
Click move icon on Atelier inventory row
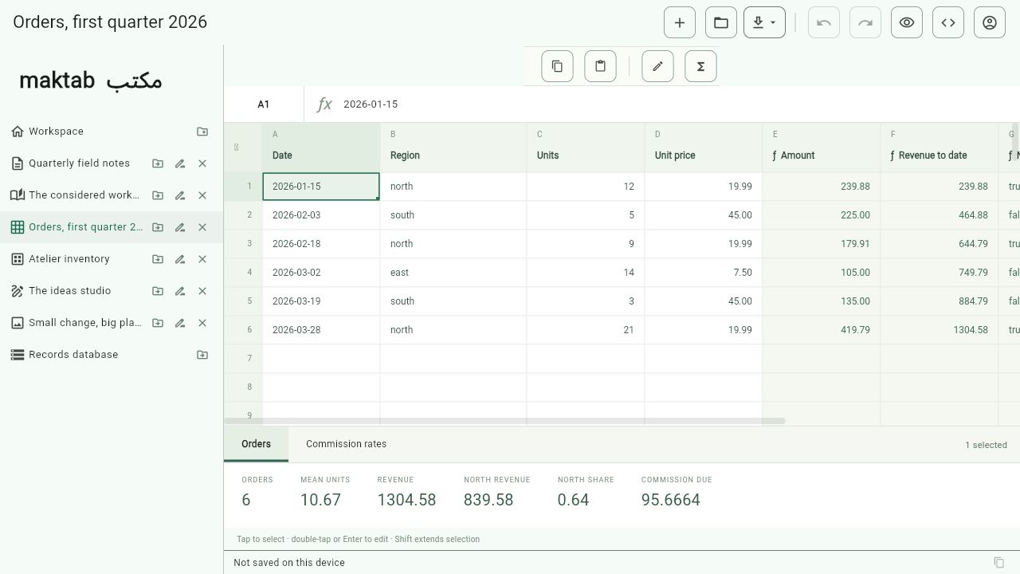158,259
